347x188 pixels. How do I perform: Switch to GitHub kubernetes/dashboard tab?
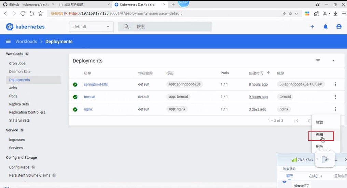(29, 4)
